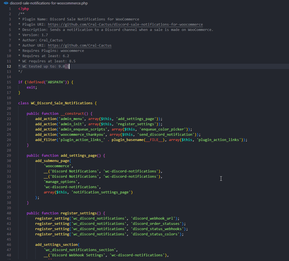Click the WC_Discord_Sale_Notifications class name

(x=61, y=103)
